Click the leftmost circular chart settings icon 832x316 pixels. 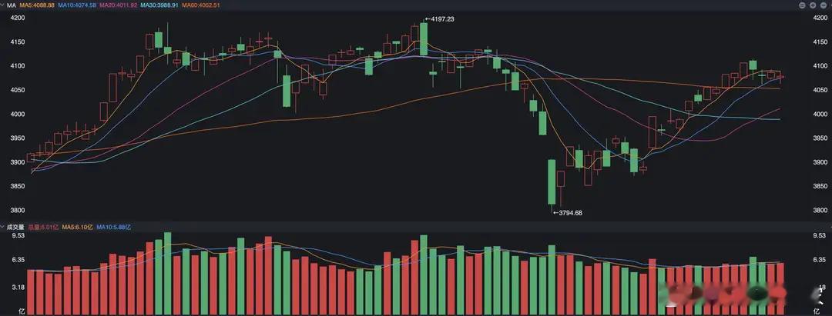point(803,5)
